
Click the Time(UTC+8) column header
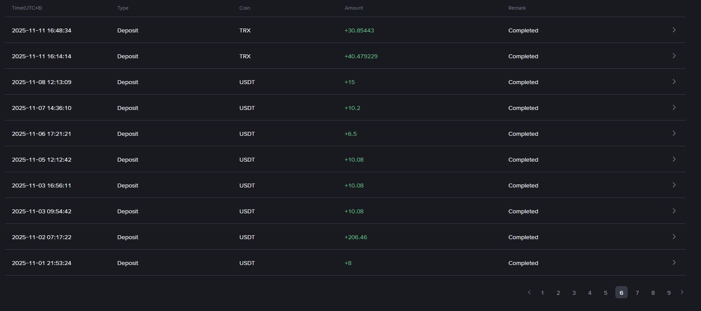(x=27, y=8)
